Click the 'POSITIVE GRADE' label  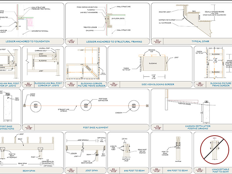click(184, 104)
